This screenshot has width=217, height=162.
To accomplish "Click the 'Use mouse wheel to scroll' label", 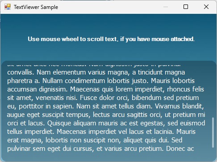I will (111, 39).
